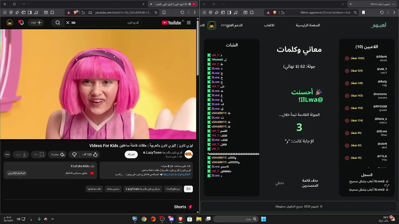Open Windows Start button
This screenshot has width=399, height=224.
pos(263,219)
